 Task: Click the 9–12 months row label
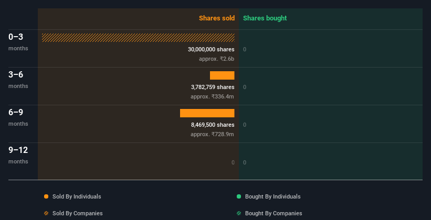(x=18, y=155)
